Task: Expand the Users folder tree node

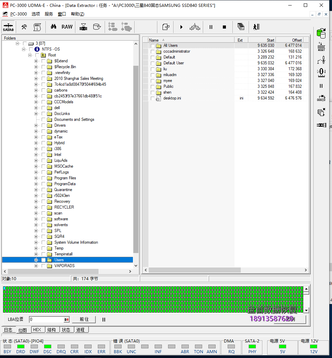Action: pos(36,260)
